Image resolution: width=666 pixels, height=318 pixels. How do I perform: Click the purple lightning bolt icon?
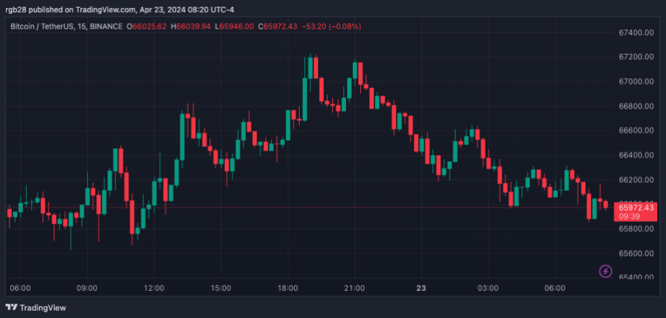click(606, 272)
